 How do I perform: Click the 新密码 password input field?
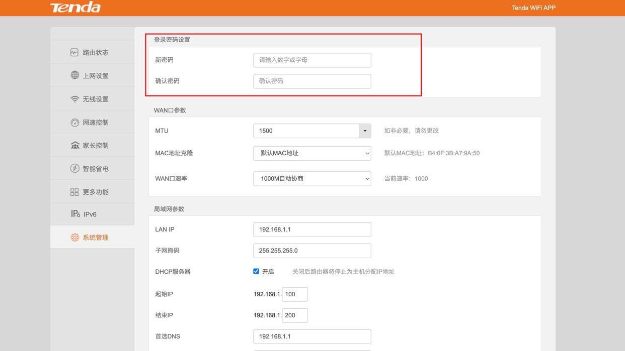coord(312,60)
